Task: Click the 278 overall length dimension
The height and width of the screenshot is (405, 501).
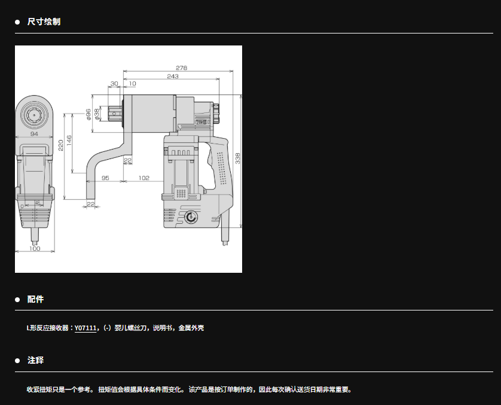Action: pyautogui.click(x=181, y=68)
